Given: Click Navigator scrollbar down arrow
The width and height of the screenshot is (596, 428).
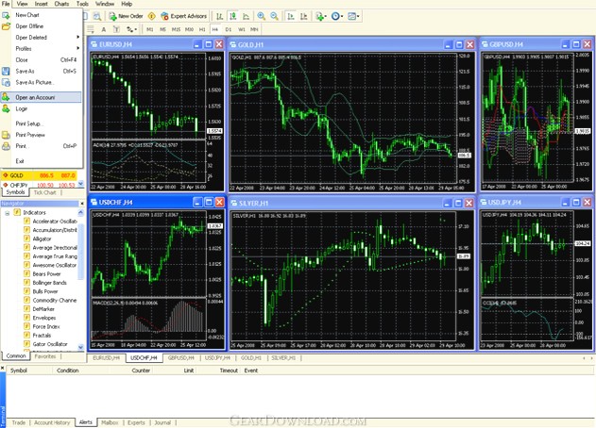Looking at the screenshot, I should point(80,347).
